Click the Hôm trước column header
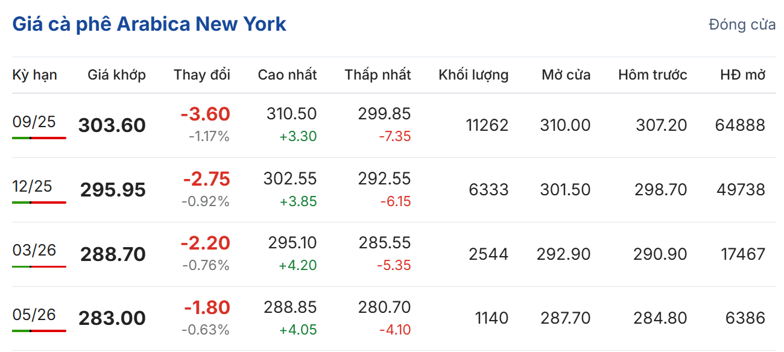The height and width of the screenshot is (352, 784). click(x=652, y=75)
